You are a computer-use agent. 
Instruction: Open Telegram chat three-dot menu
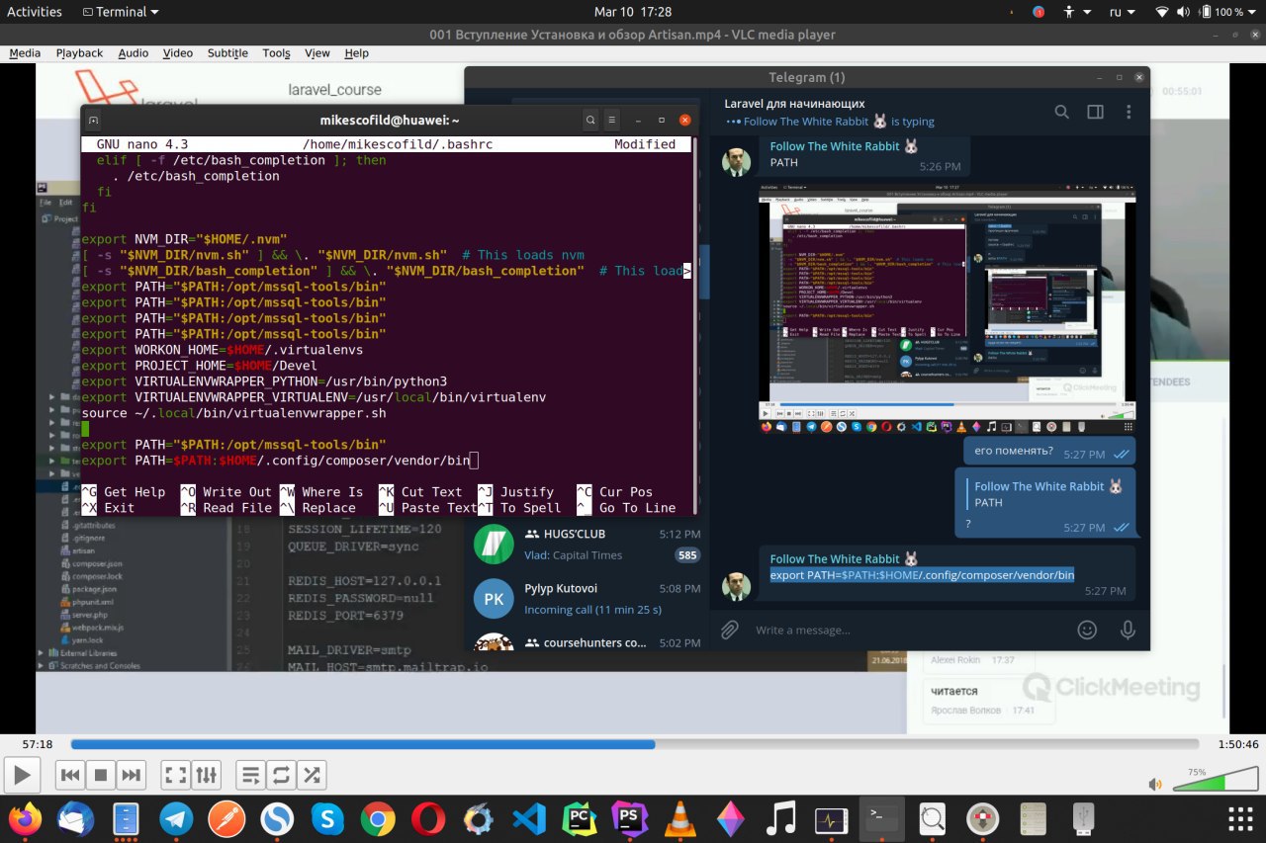pos(1129,112)
